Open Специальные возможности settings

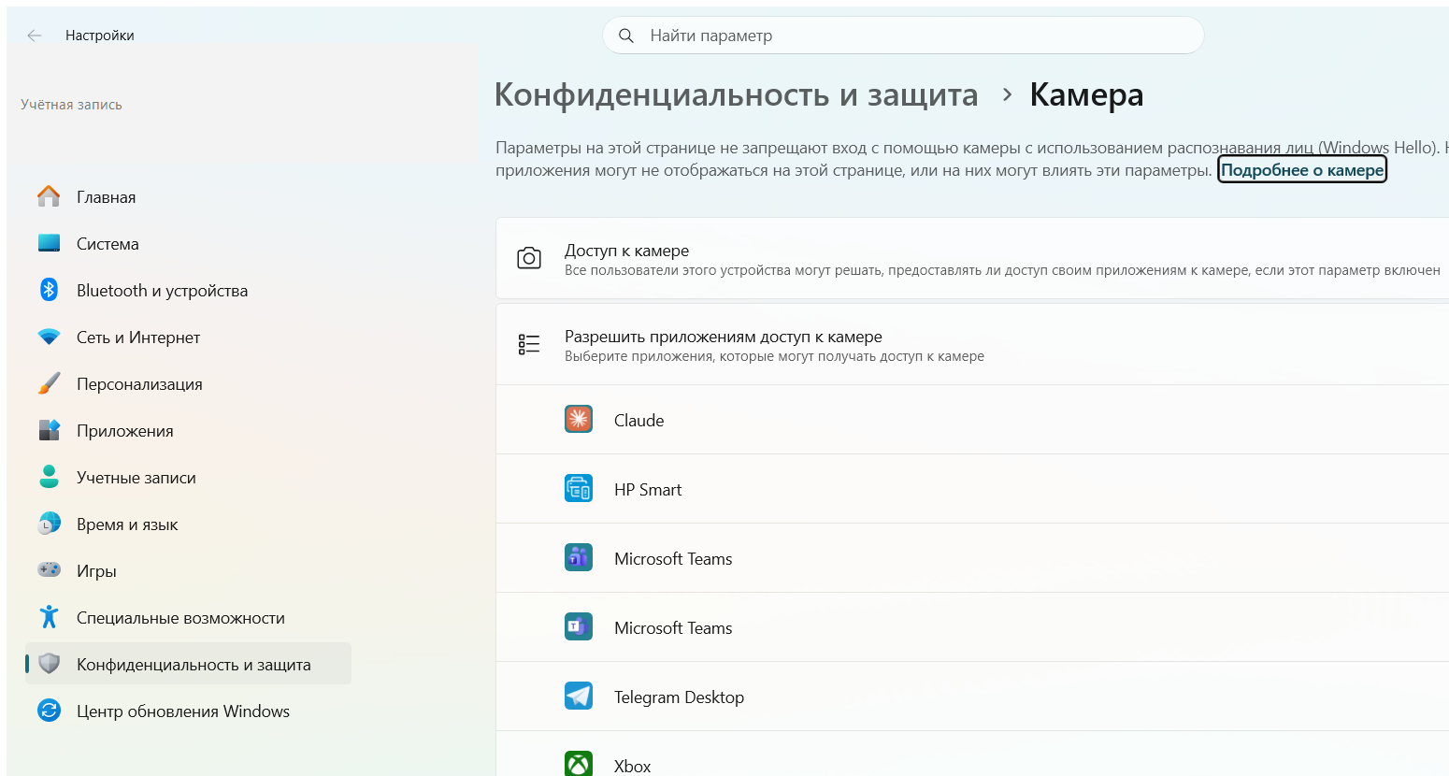[188, 617]
